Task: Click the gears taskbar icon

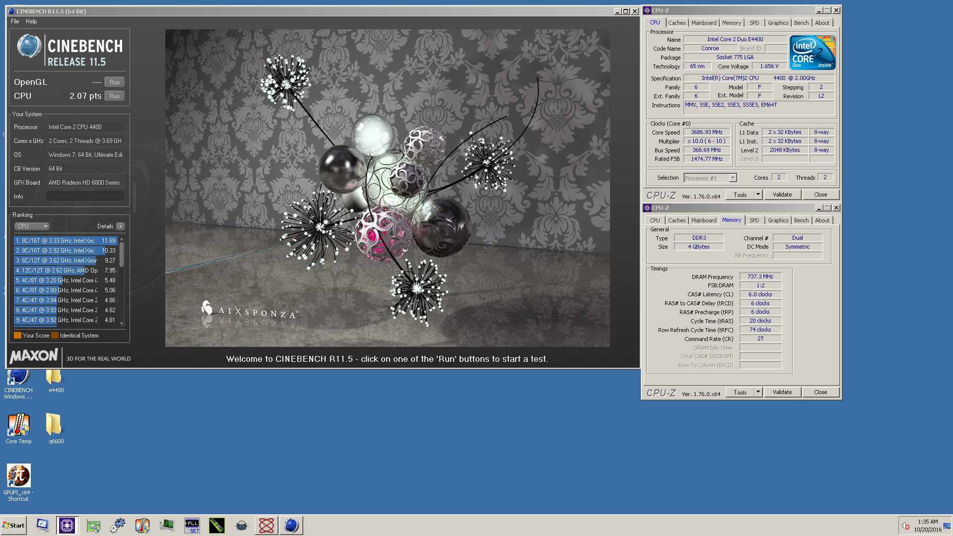Action: [118, 526]
